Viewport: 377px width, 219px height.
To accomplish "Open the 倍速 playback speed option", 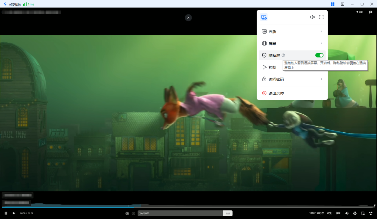I will click(338, 213).
